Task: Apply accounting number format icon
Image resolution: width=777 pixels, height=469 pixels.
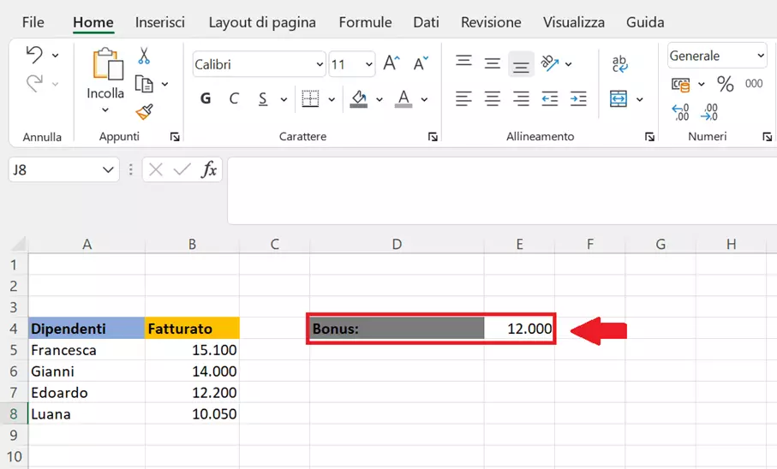Action: tap(680, 85)
